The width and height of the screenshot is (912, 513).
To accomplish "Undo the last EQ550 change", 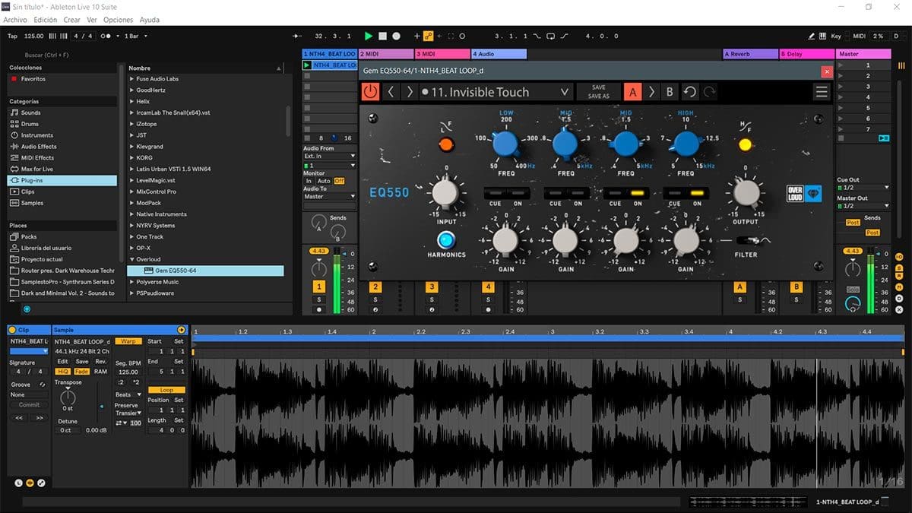I will (x=689, y=92).
